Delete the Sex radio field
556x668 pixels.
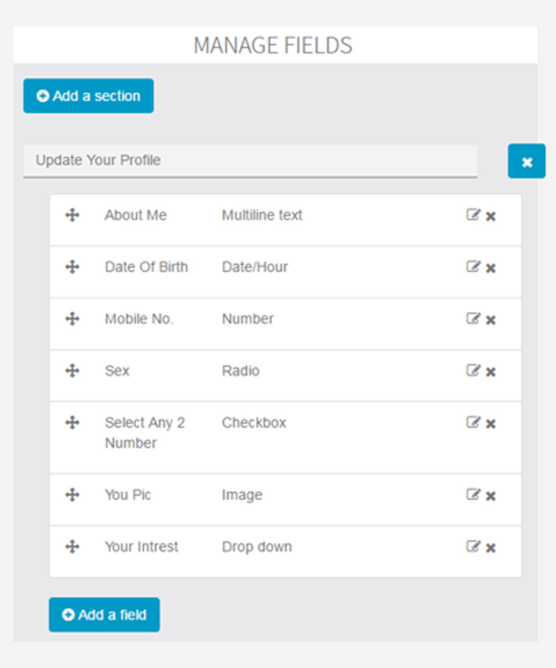tap(491, 372)
